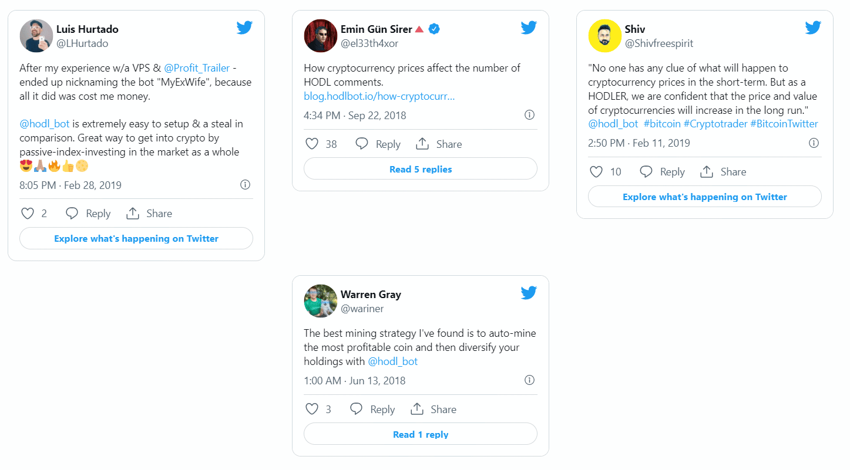850x470 pixels.
Task: Open Shiv's yellow profile avatar
Action: tap(604, 36)
